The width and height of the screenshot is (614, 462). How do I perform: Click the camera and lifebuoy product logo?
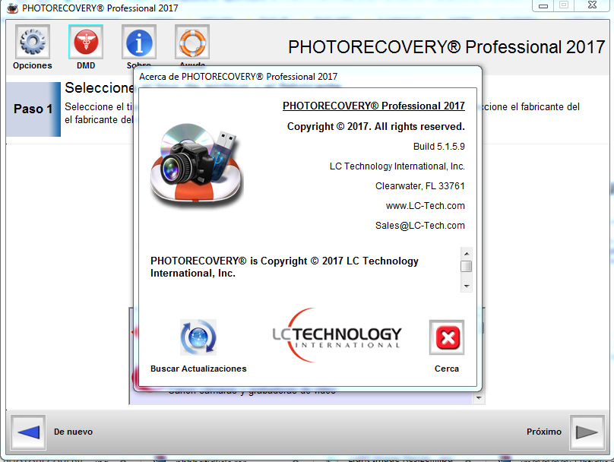[197, 165]
